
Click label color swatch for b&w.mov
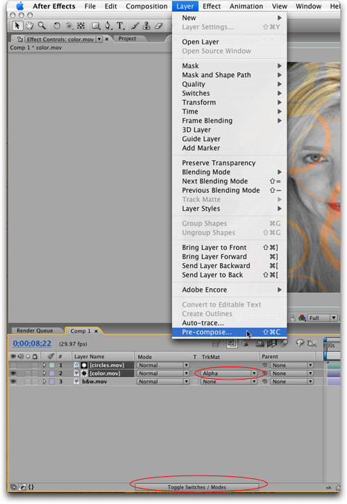click(x=52, y=382)
